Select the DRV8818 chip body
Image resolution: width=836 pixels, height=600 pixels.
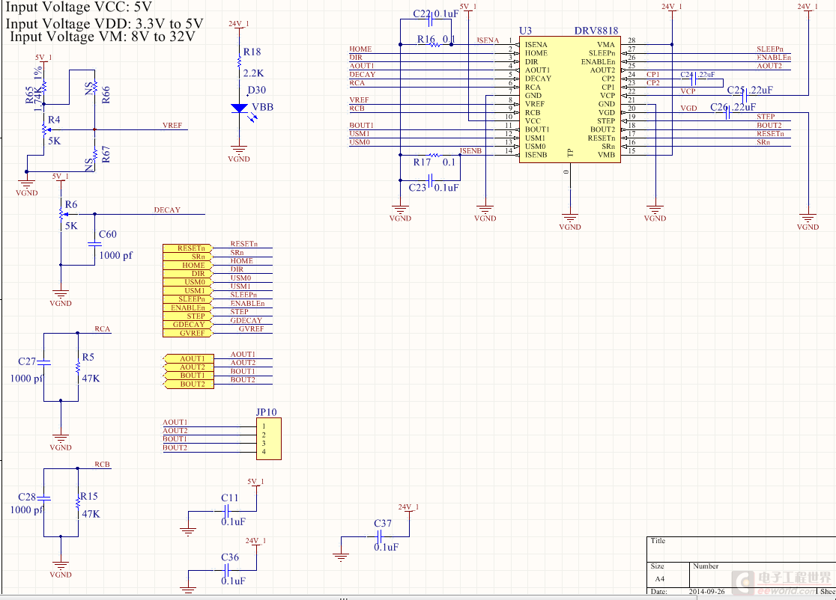pos(570,100)
